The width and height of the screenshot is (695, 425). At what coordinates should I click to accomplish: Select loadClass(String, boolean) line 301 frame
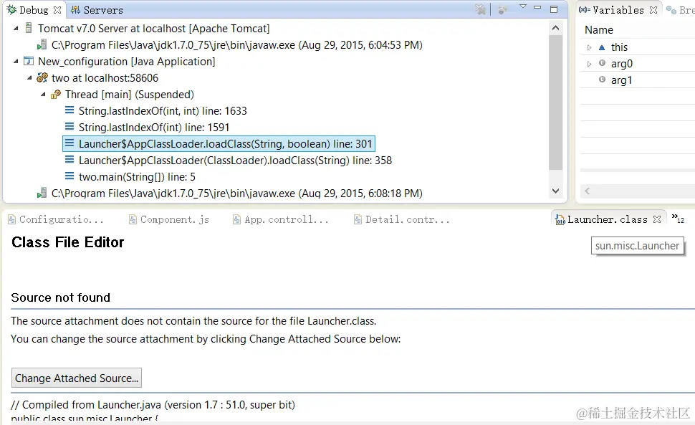(x=225, y=143)
